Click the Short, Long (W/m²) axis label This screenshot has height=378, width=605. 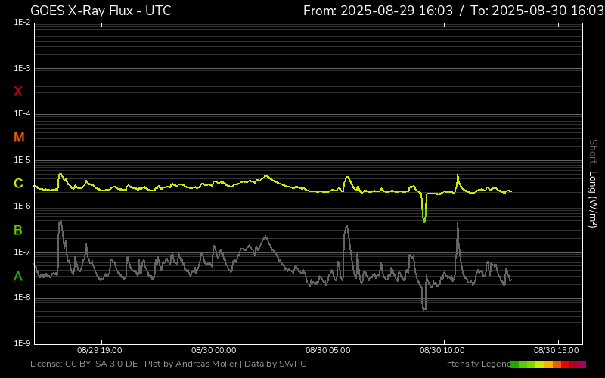click(593, 183)
